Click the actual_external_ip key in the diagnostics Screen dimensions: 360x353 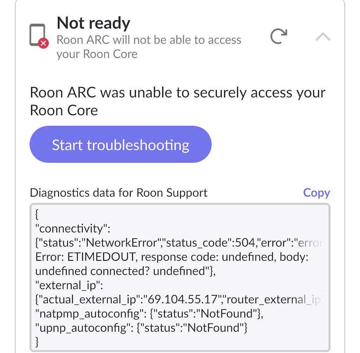click(x=91, y=299)
